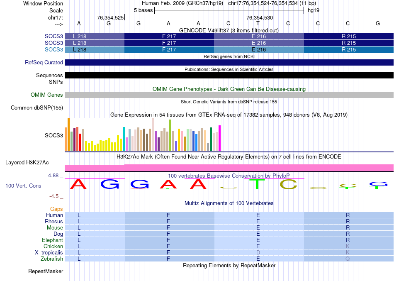This screenshot has height=281, width=394.
Task: Click the GENCODE V49lift37 track title
Action: [x=229, y=30]
